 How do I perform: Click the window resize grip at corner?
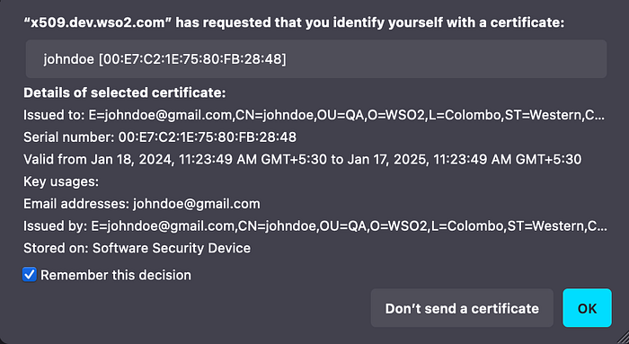click(x=622, y=337)
